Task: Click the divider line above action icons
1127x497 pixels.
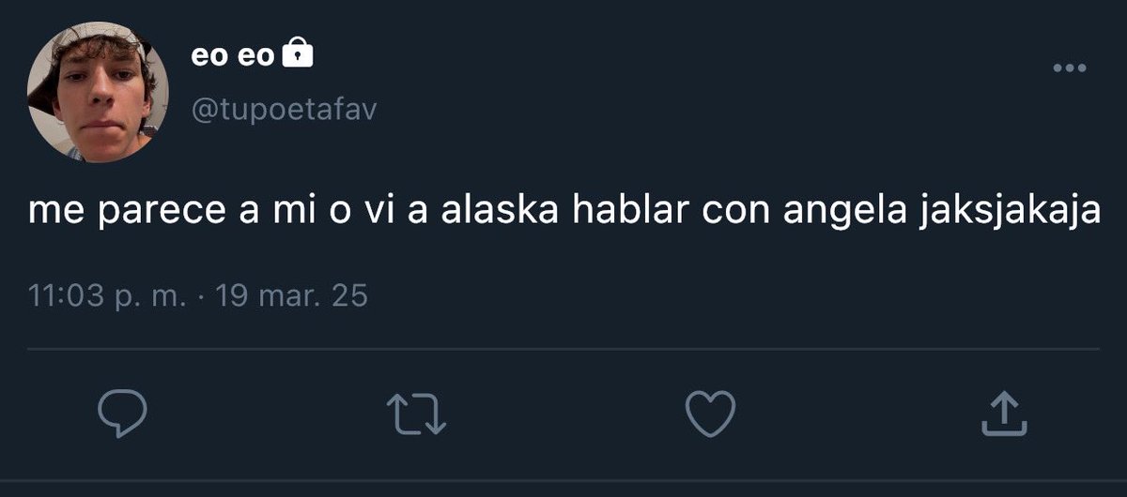Action: (563, 349)
